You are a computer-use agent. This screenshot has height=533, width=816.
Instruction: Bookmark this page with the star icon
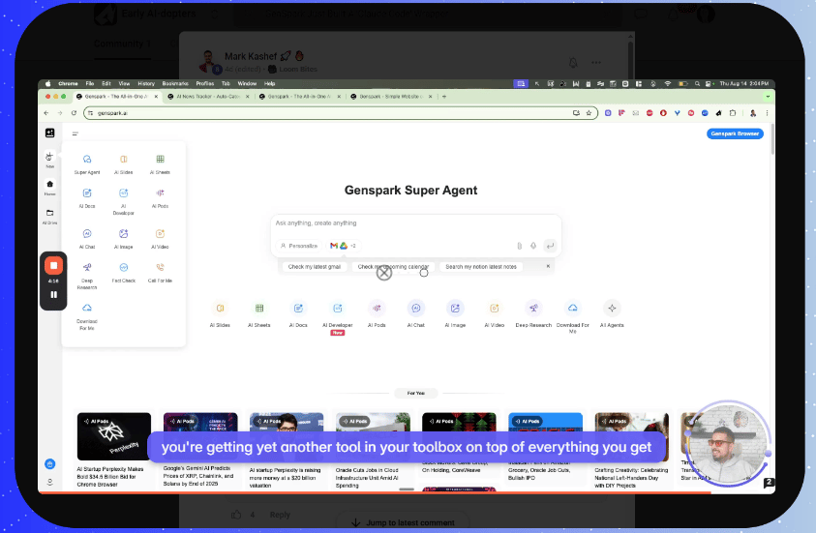[x=589, y=113]
